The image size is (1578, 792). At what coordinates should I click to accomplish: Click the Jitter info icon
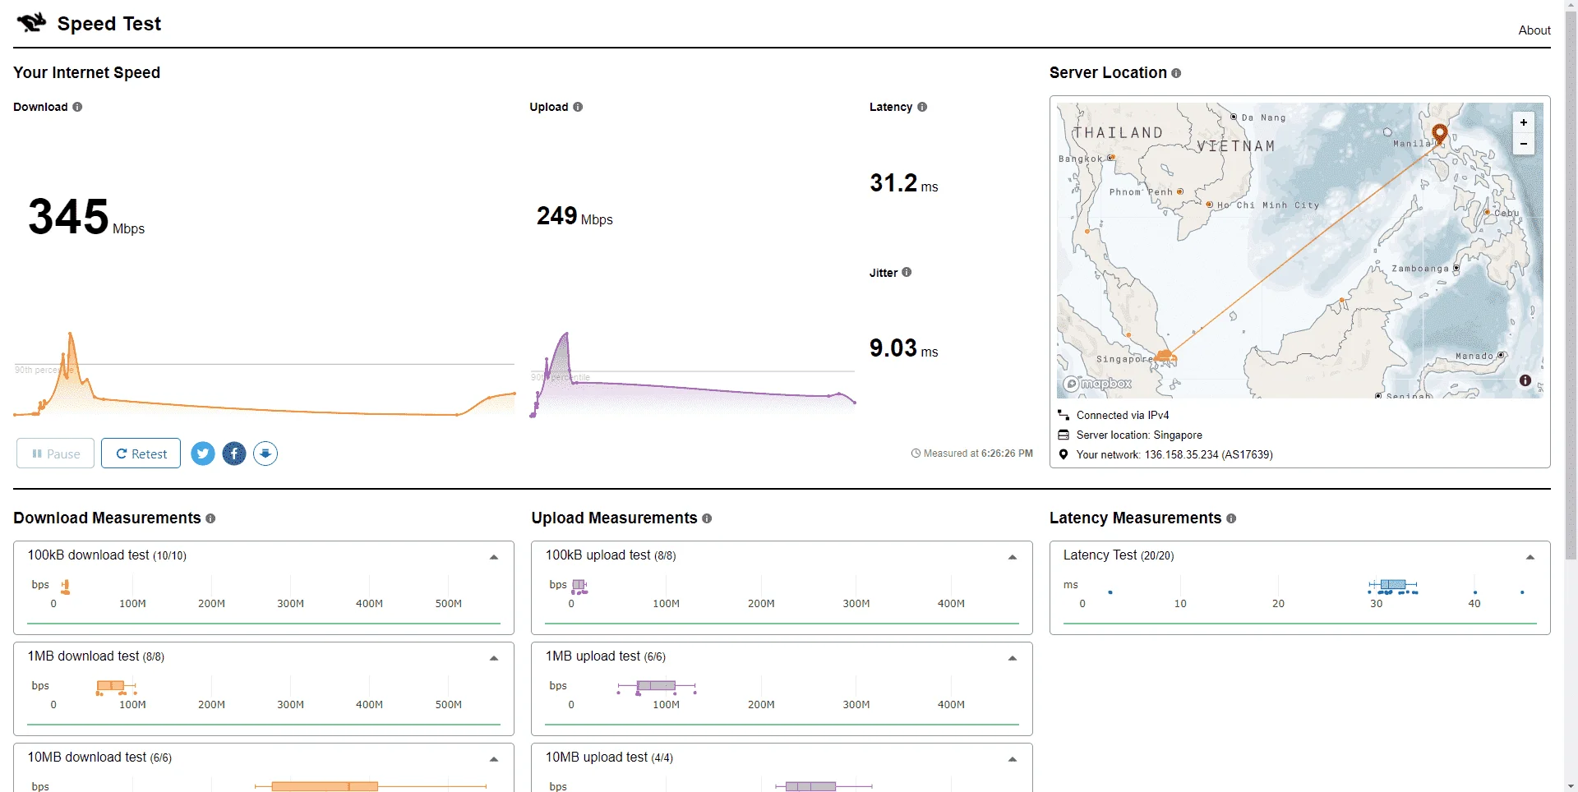[x=907, y=272]
